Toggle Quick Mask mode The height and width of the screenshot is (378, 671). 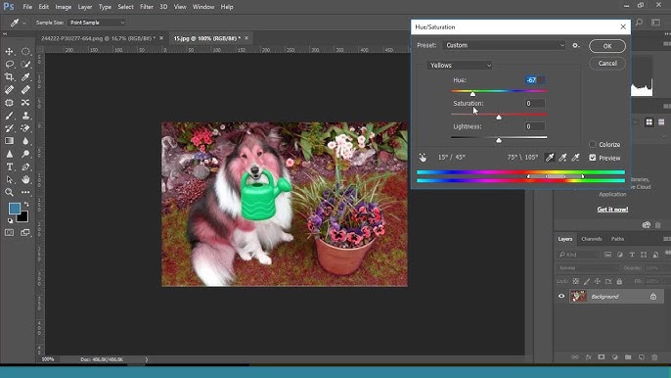[9, 232]
